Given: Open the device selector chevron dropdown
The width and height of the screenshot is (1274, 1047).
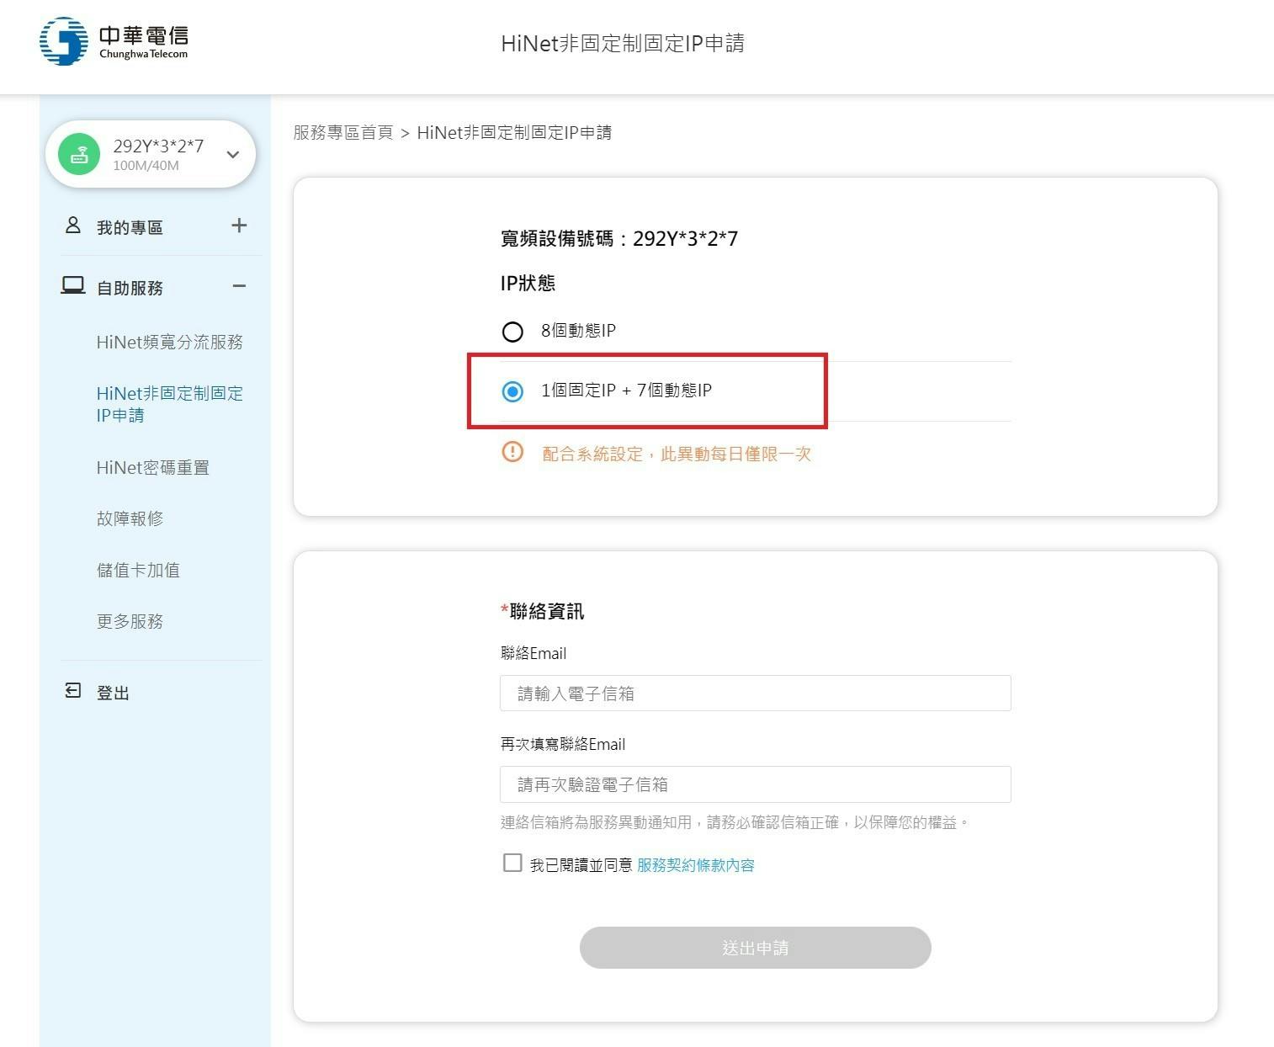Looking at the screenshot, I should (x=233, y=154).
